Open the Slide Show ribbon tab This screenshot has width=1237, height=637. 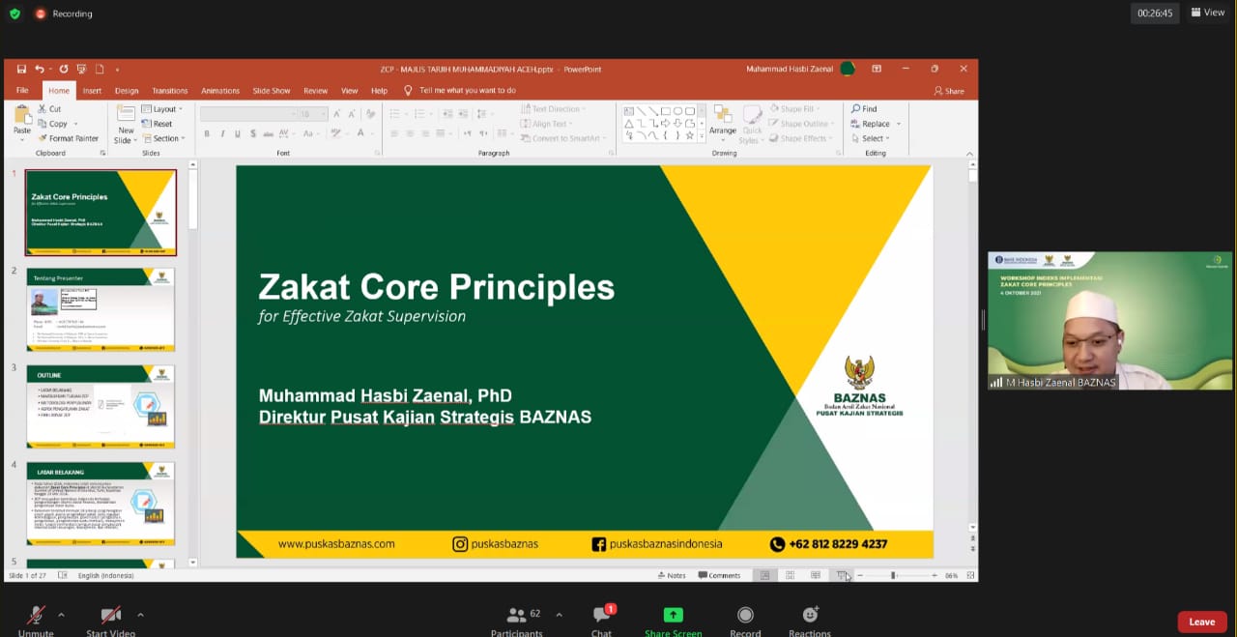pos(272,91)
